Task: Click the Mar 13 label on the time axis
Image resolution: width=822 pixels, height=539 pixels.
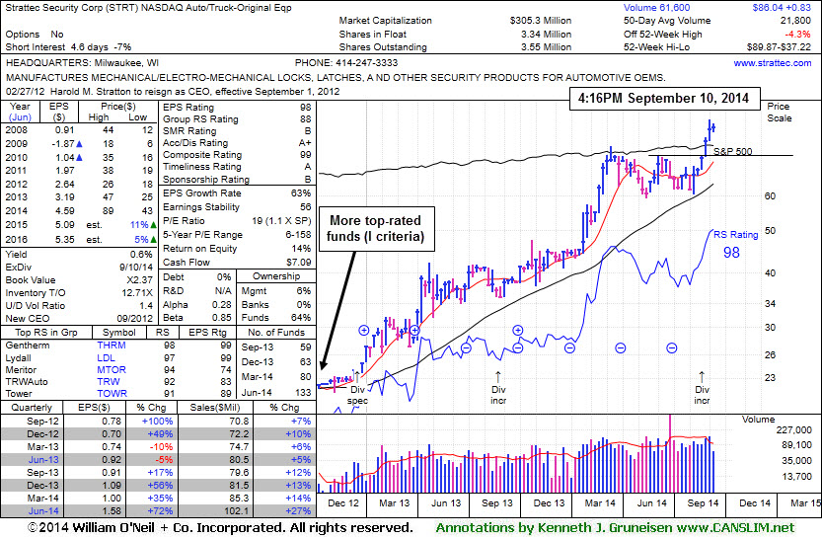Action: pos(395,503)
